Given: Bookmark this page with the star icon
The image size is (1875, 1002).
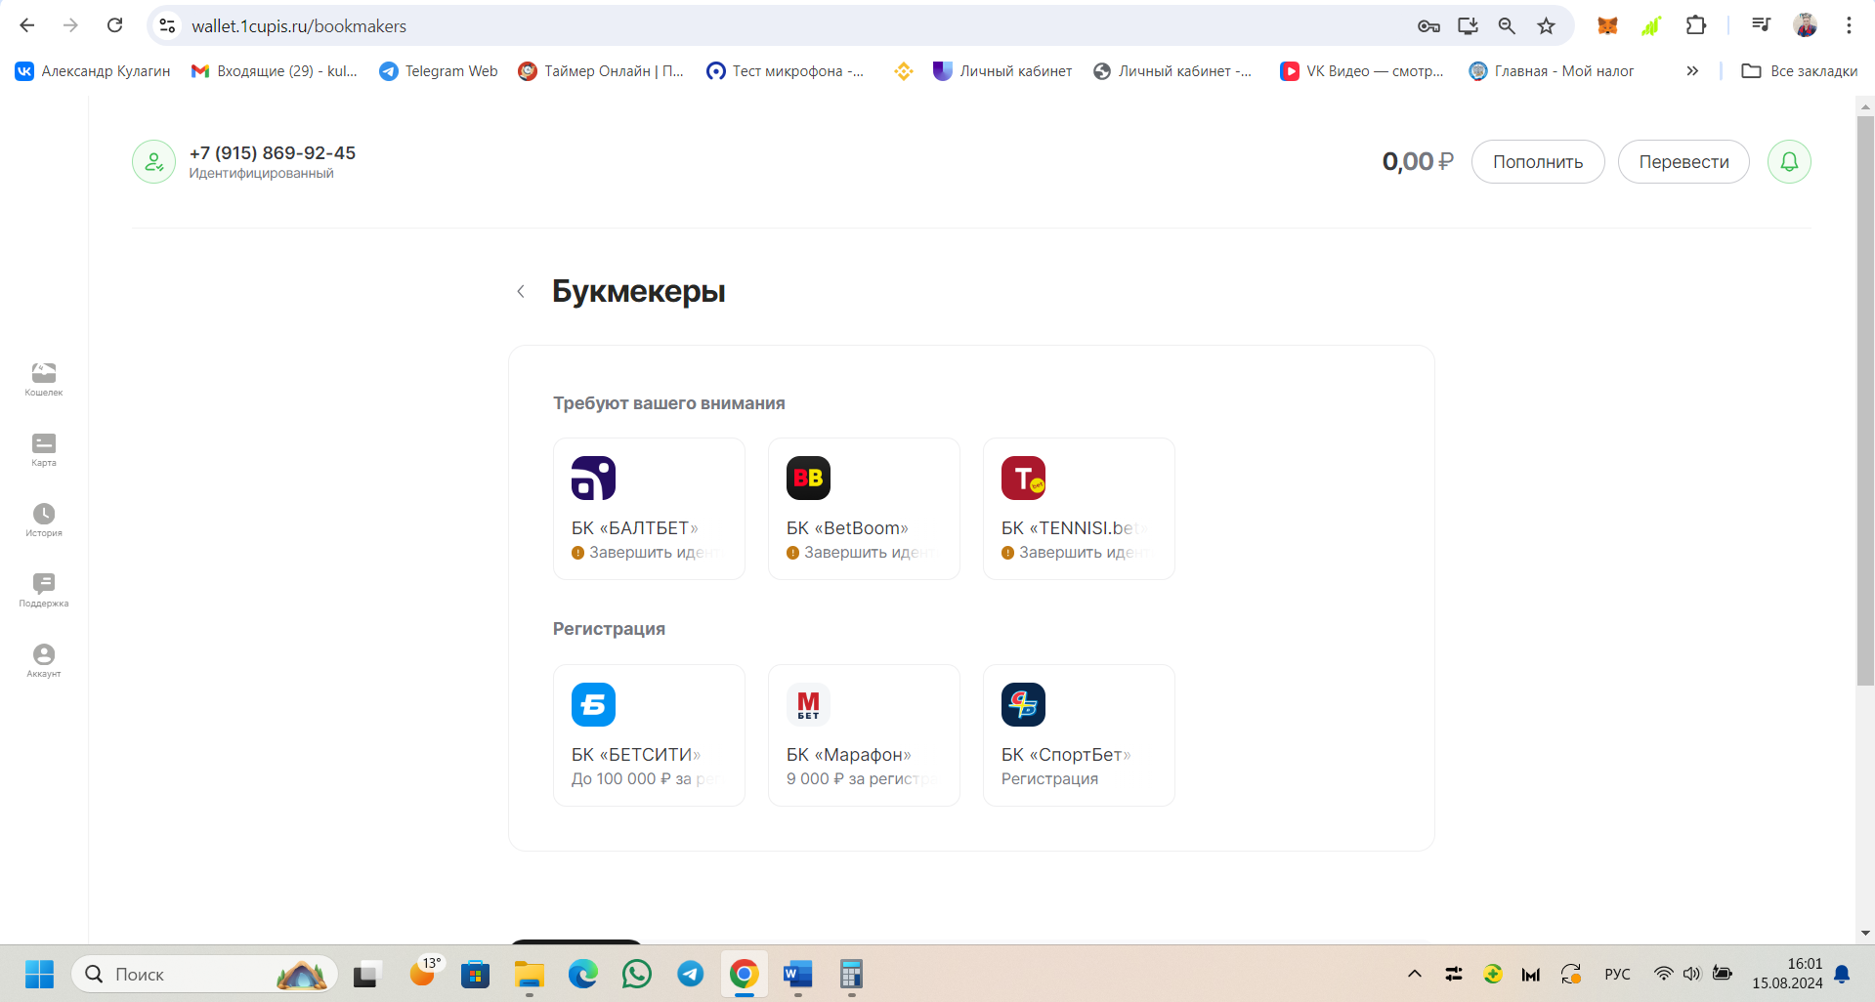Looking at the screenshot, I should (1546, 26).
